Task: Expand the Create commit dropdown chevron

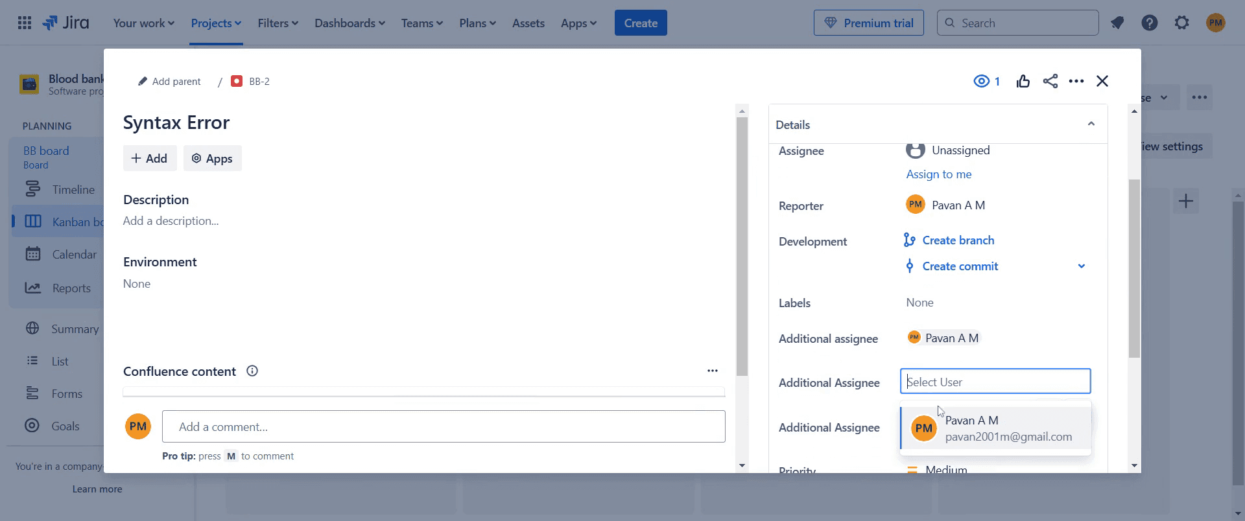Action: [x=1082, y=266]
